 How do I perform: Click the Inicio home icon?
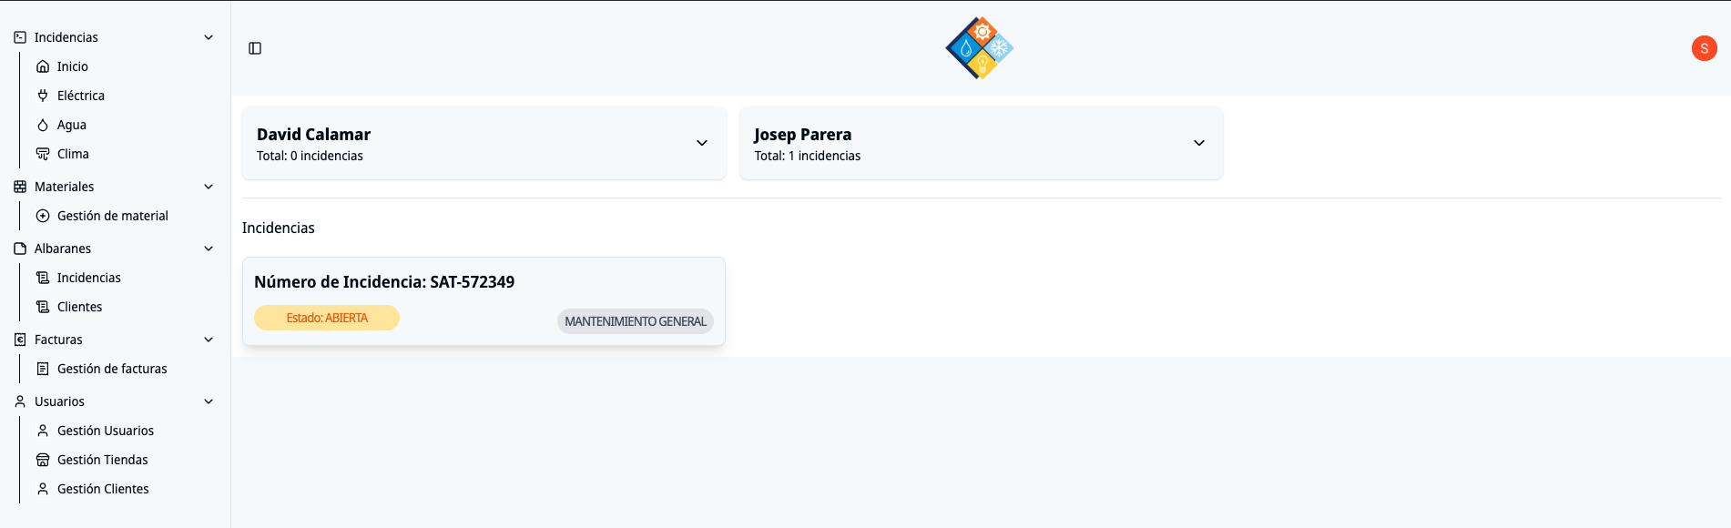coord(43,66)
